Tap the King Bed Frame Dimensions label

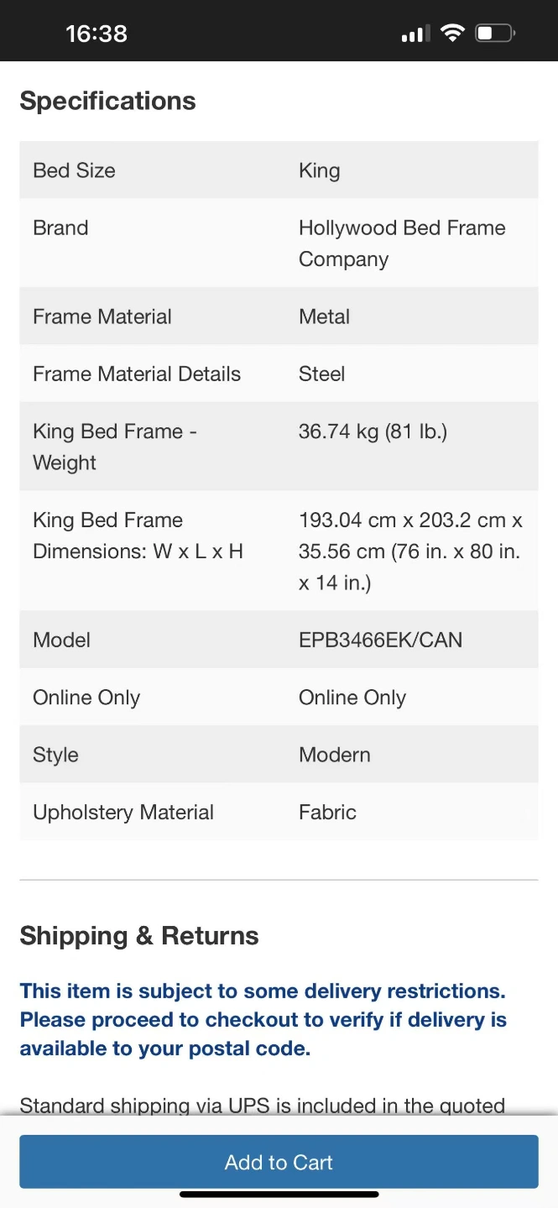(138, 536)
